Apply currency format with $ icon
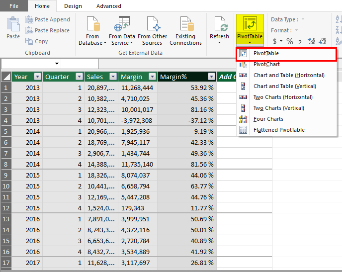Viewport: 342px width, 272px height. pos(275,41)
